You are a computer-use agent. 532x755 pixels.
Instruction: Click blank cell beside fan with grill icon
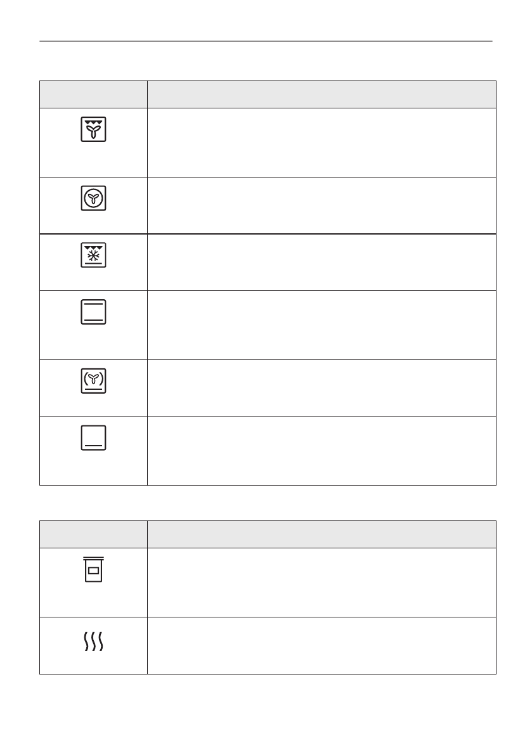click(321, 143)
